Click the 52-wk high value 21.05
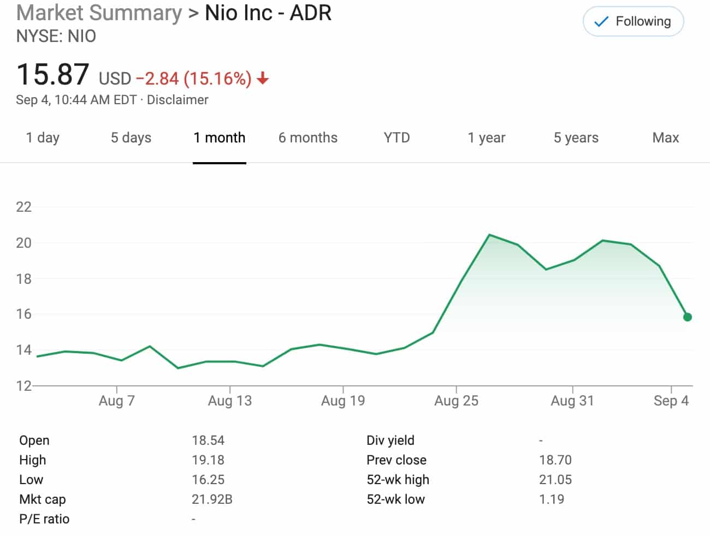 click(555, 480)
